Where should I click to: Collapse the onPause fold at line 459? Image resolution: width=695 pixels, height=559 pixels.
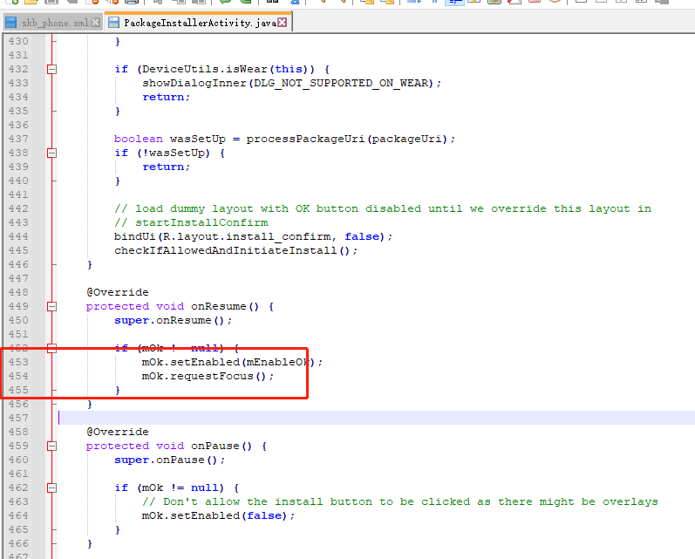point(51,446)
